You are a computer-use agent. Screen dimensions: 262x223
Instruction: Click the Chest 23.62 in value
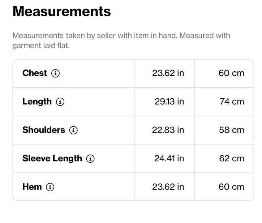coord(168,73)
